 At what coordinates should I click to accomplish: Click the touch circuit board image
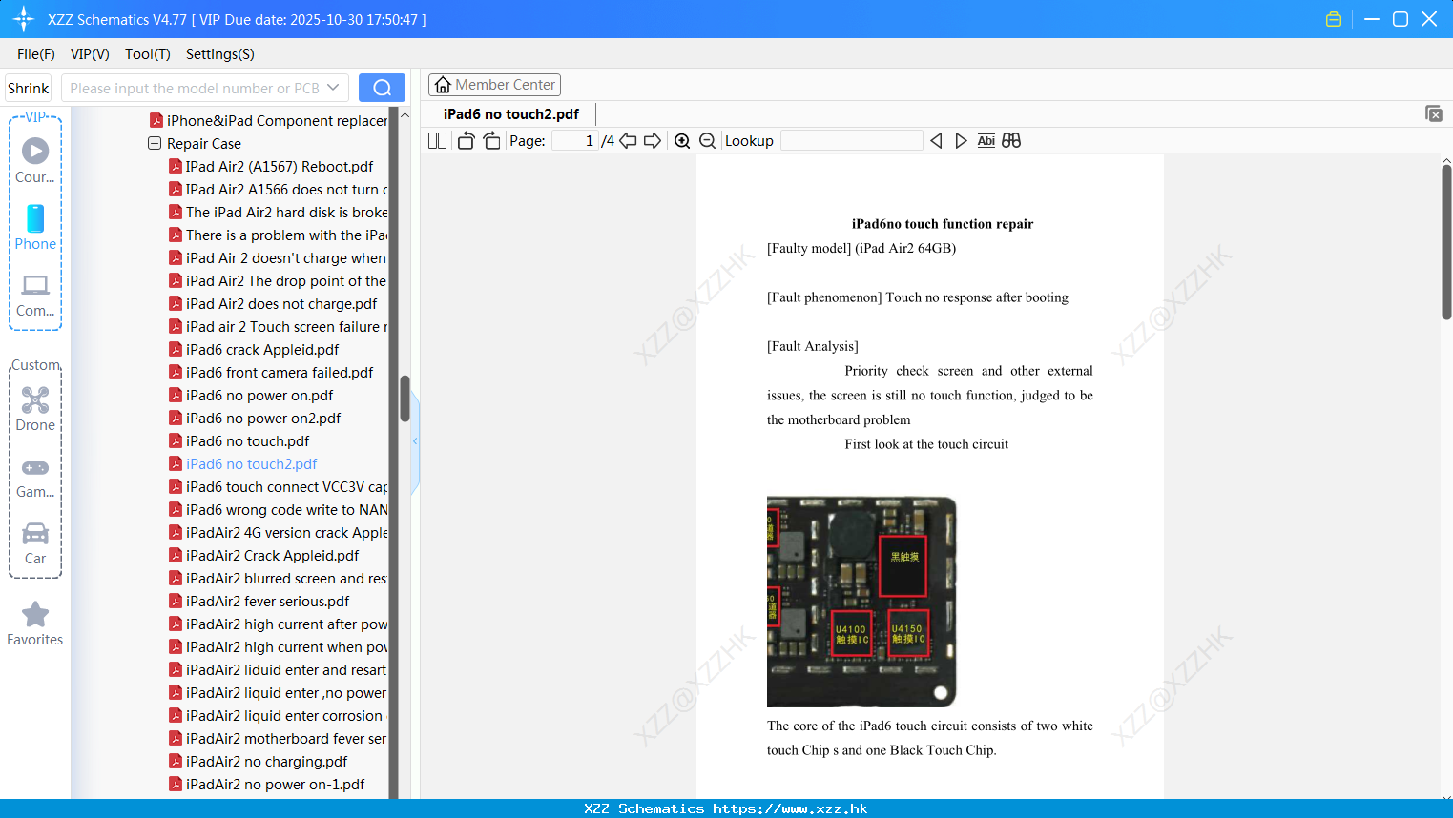coord(861,602)
